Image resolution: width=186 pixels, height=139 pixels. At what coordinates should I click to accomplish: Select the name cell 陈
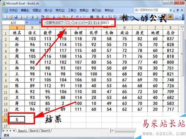point(17,86)
